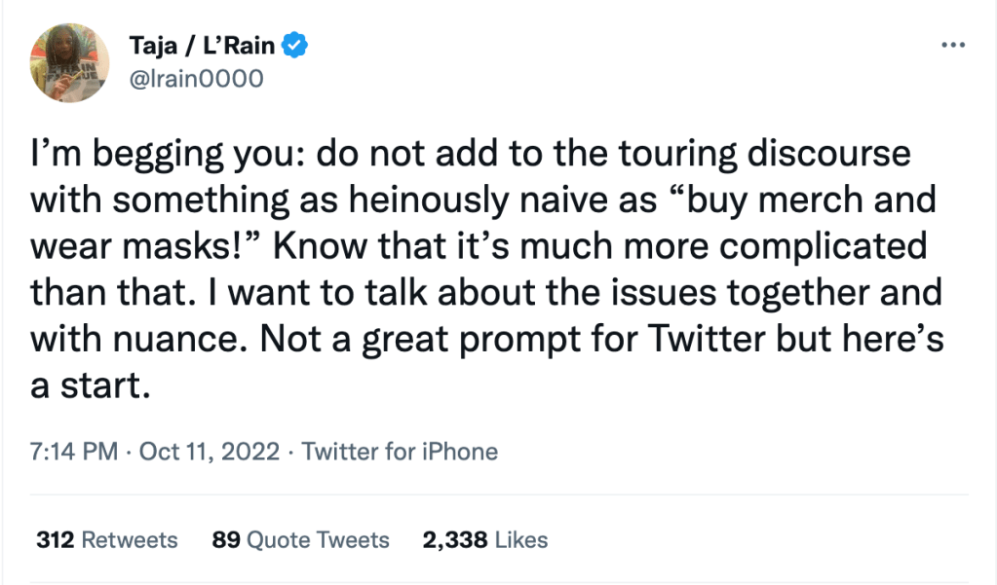Viewport: 997px width, 585px height.
Task: Open the tweet's three-dot more menu
Action: [953, 46]
